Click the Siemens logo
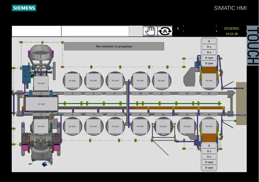This screenshot has width=259, height=182. tap(24, 8)
